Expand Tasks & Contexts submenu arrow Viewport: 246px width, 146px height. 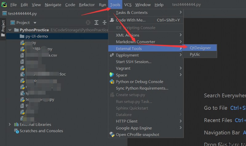coord(181,12)
